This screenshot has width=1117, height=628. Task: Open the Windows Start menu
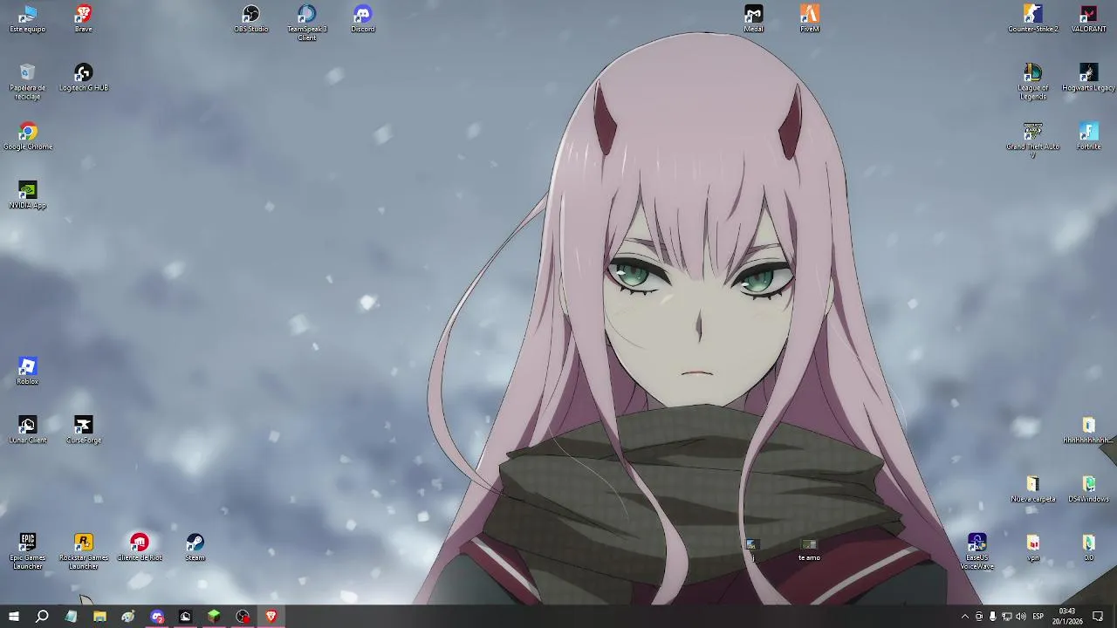pos(13,617)
